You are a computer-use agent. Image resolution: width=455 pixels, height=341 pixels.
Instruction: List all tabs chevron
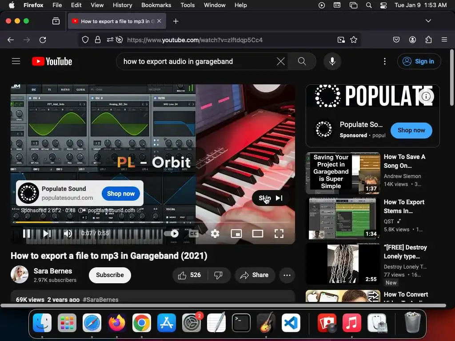(x=428, y=21)
